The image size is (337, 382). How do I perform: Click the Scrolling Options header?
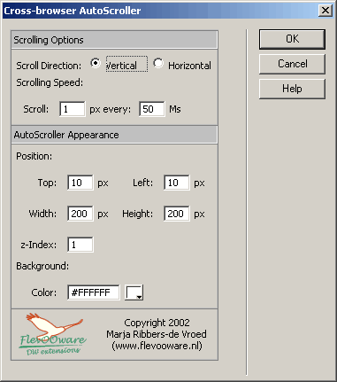pos(114,40)
